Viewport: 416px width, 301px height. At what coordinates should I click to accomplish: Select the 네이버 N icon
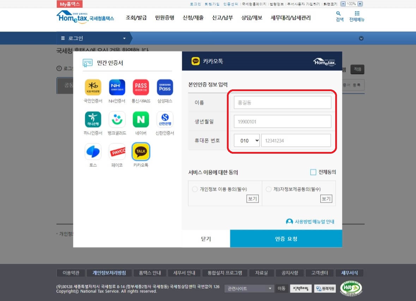coord(141,119)
